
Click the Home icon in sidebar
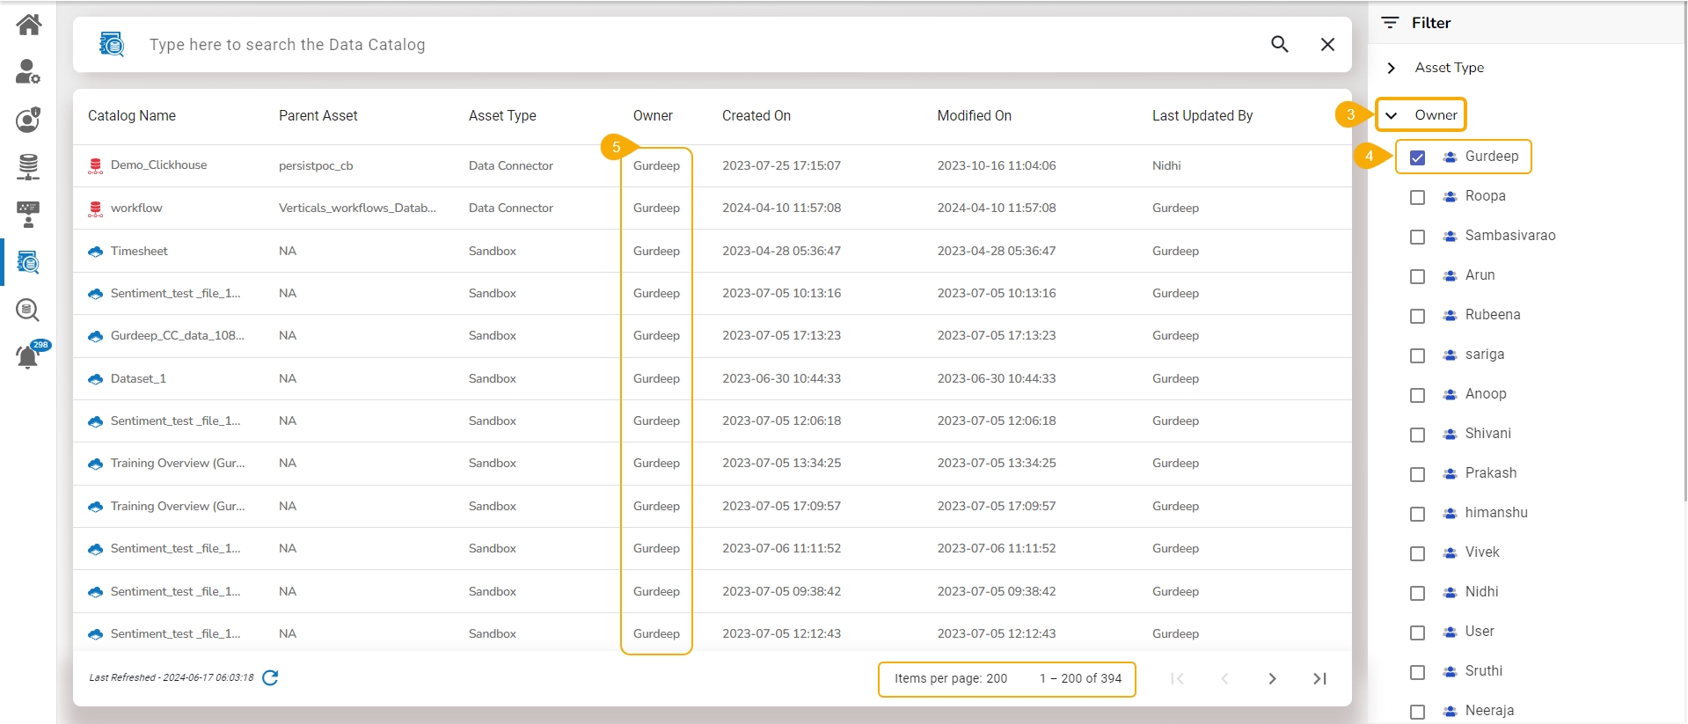click(x=28, y=25)
